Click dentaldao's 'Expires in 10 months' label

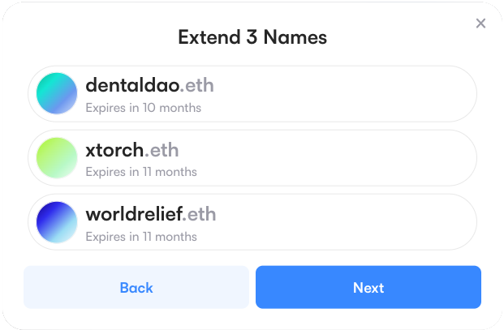pos(143,108)
